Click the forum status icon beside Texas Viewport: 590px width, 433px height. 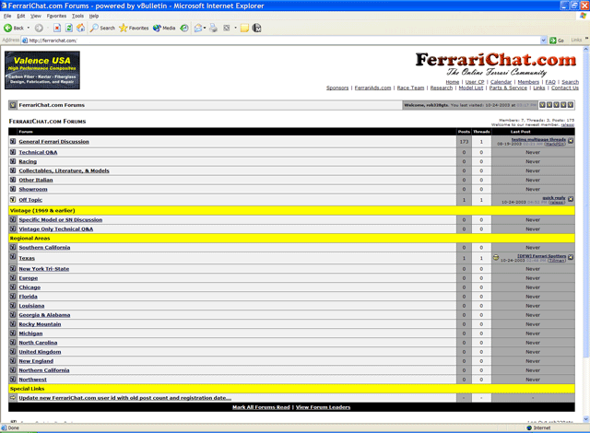13,258
